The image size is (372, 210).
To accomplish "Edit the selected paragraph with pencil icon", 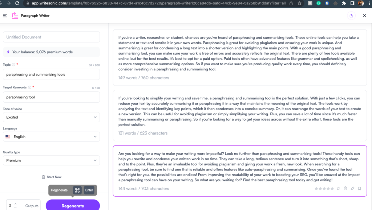I will [352, 188].
